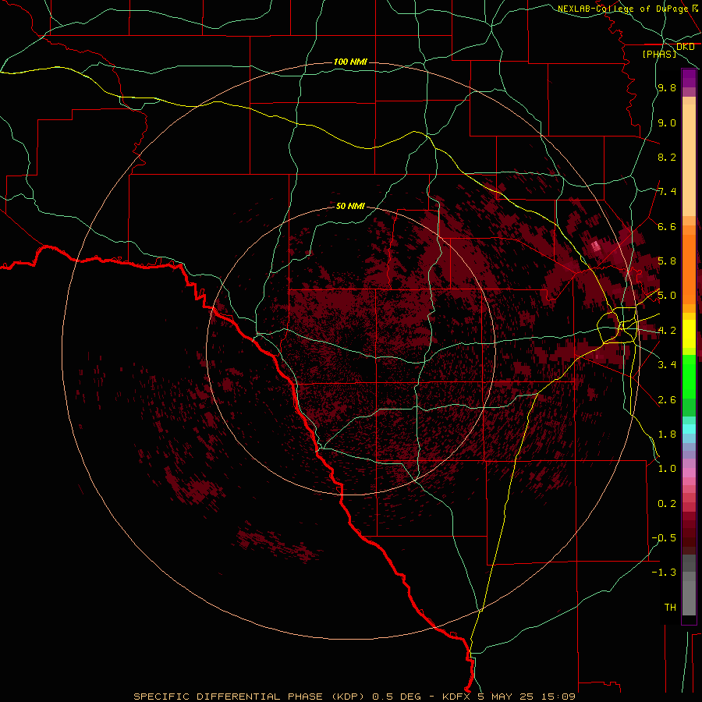The image size is (702, 702).
Task: Pick the bright green segment of the color bar
Action: 689,376
